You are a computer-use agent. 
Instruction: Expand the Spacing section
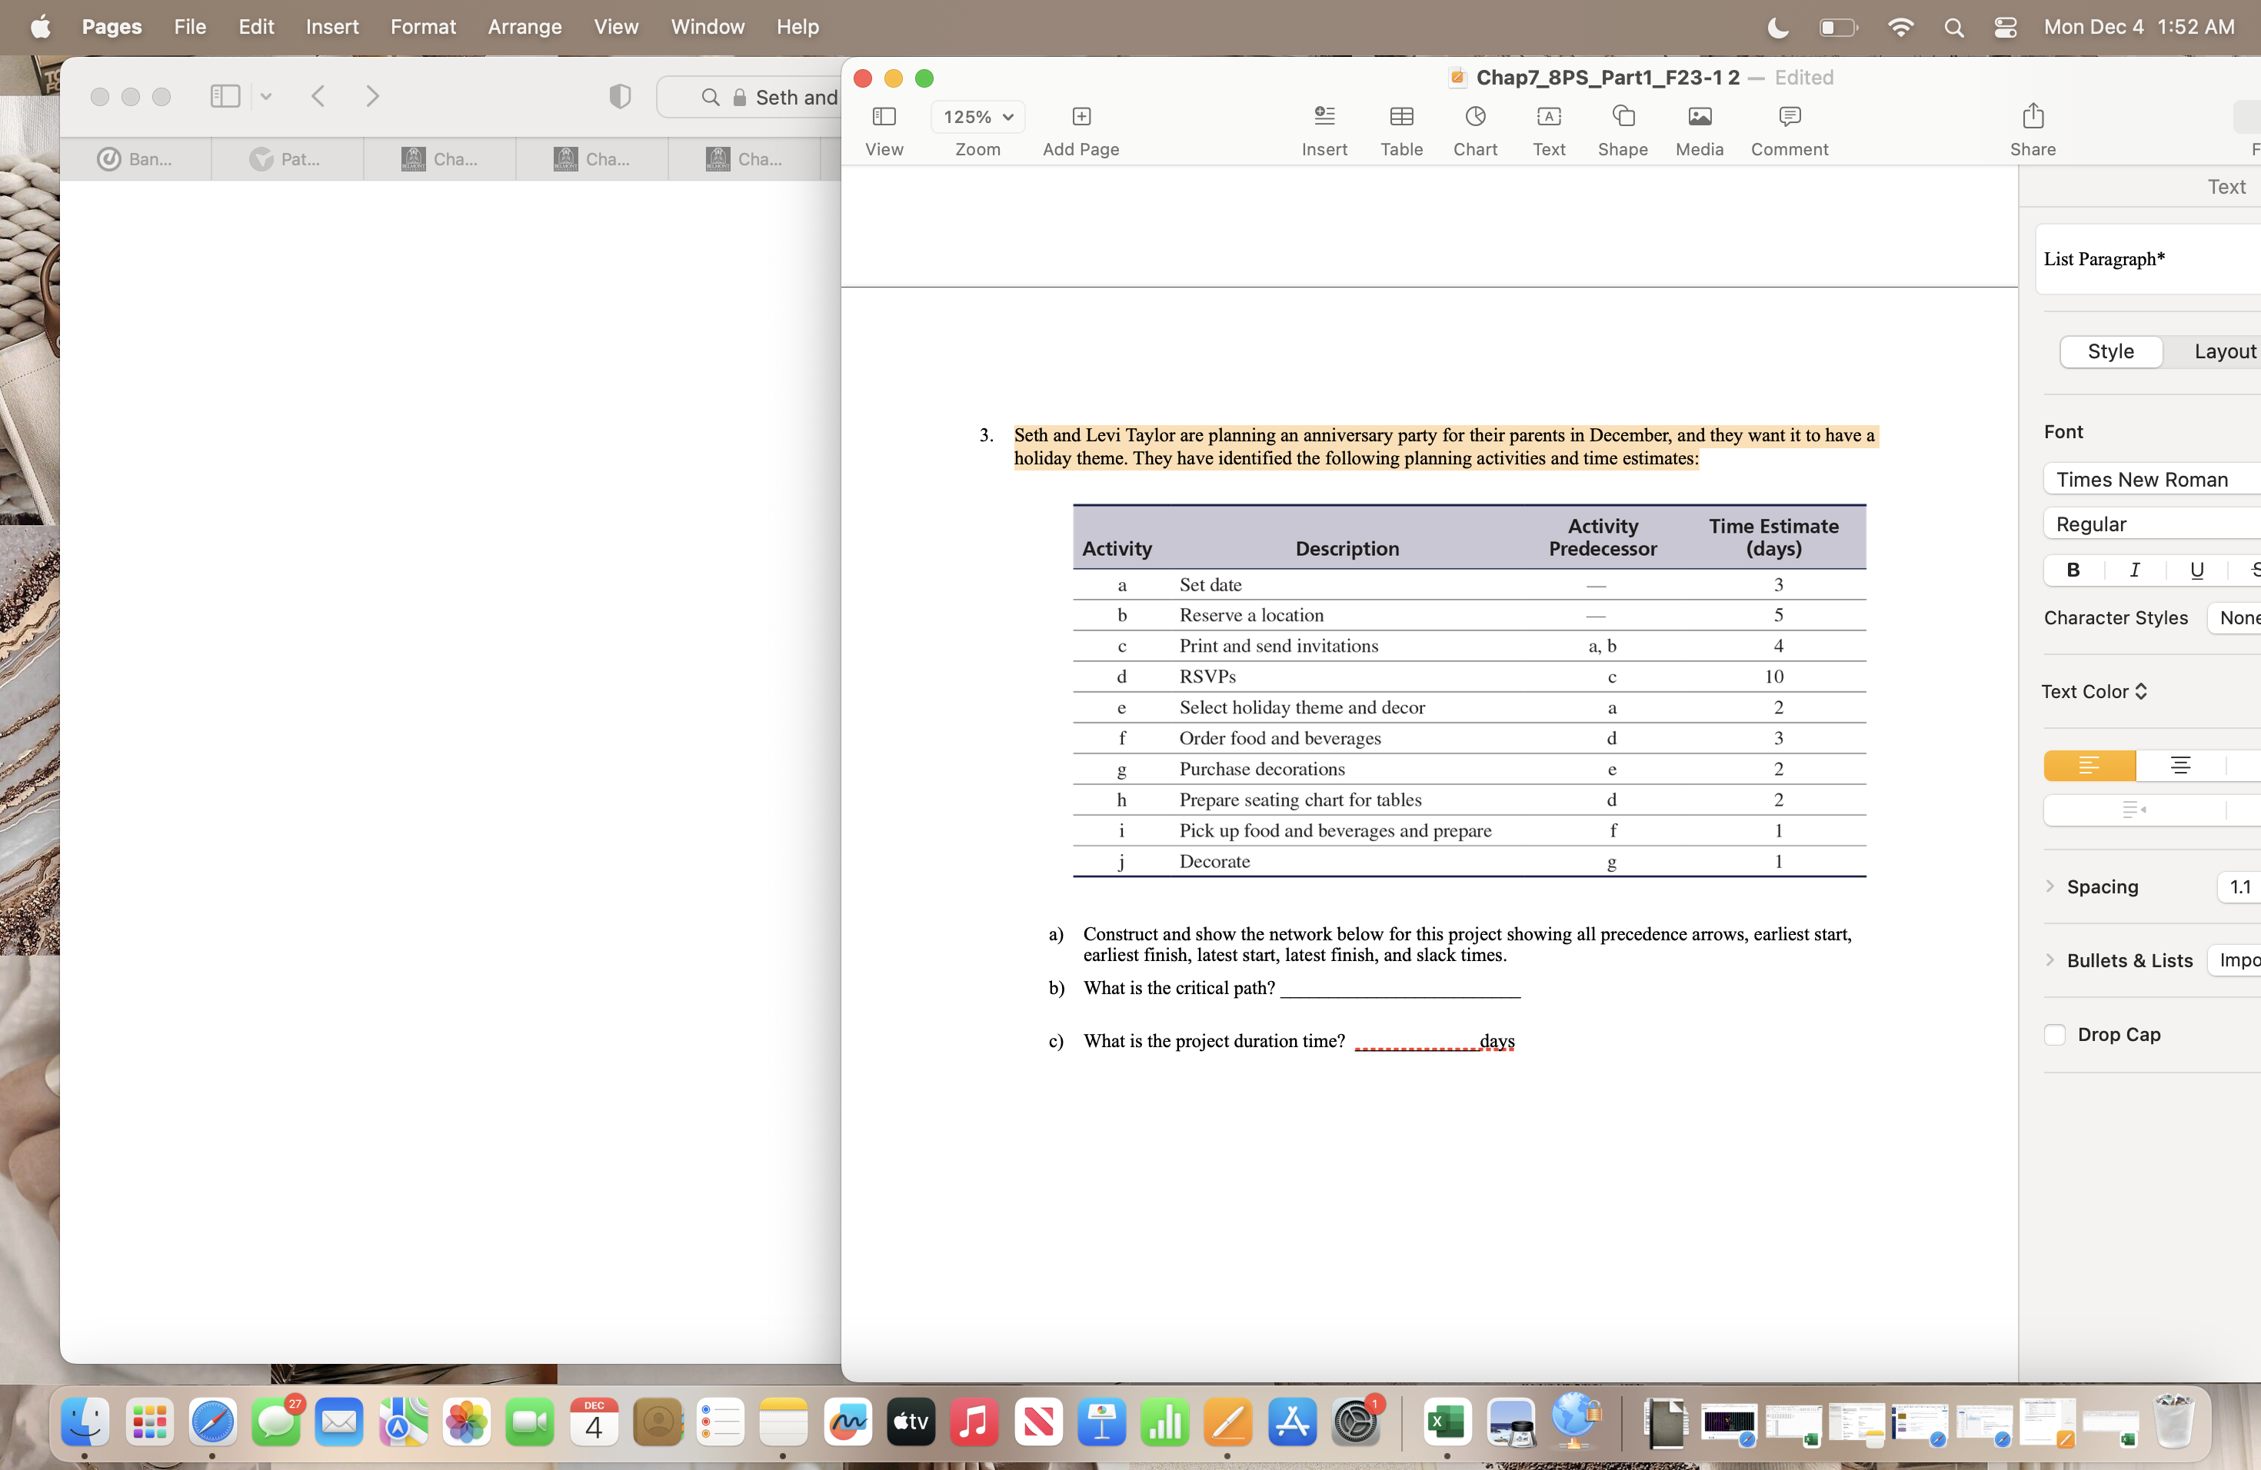(2050, 886)
